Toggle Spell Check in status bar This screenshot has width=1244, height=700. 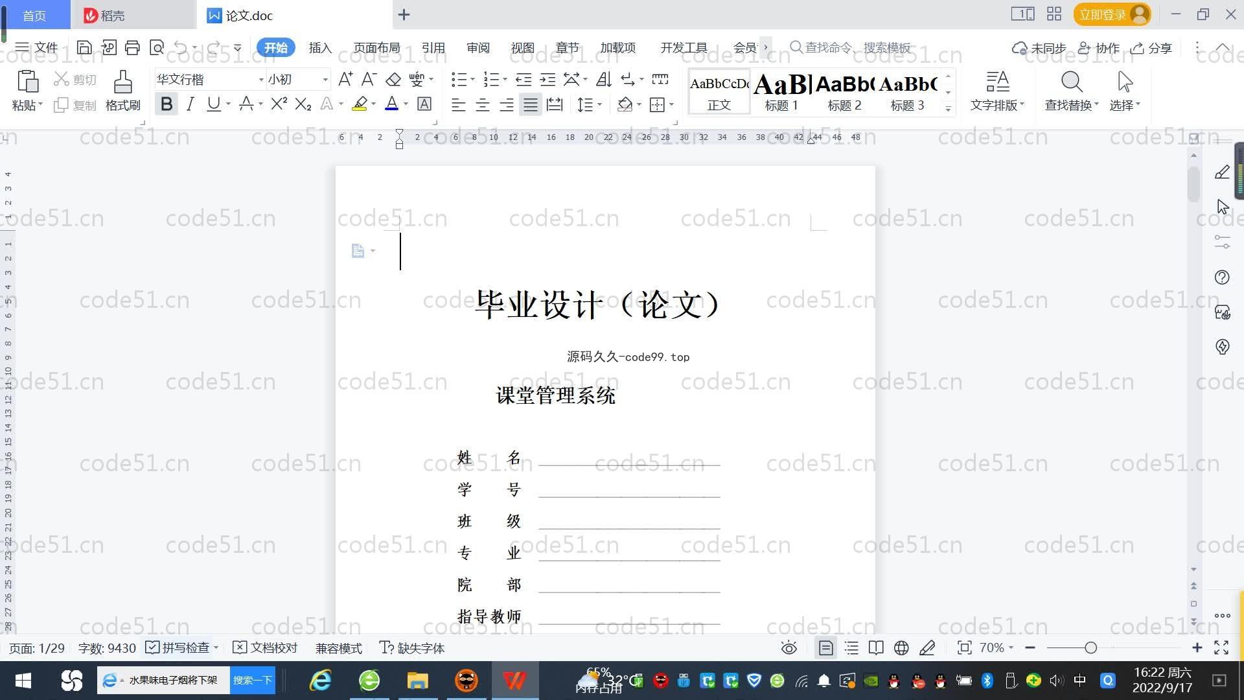(x=178, y=647)
